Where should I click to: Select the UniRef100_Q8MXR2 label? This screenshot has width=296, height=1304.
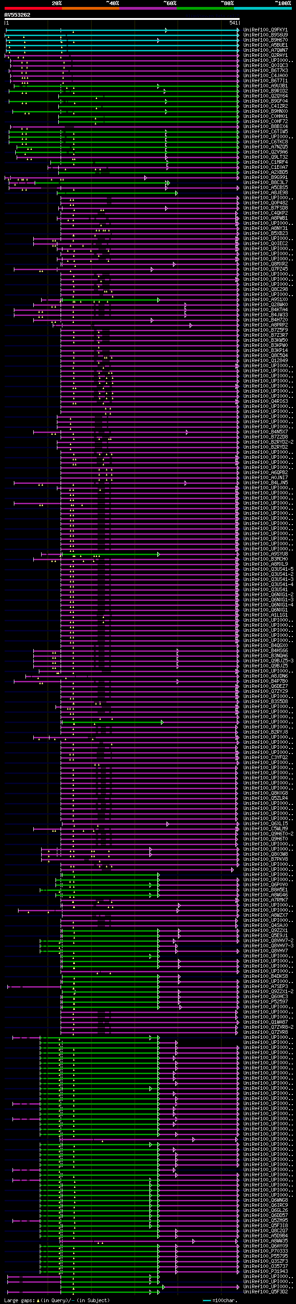coord(265,264)
